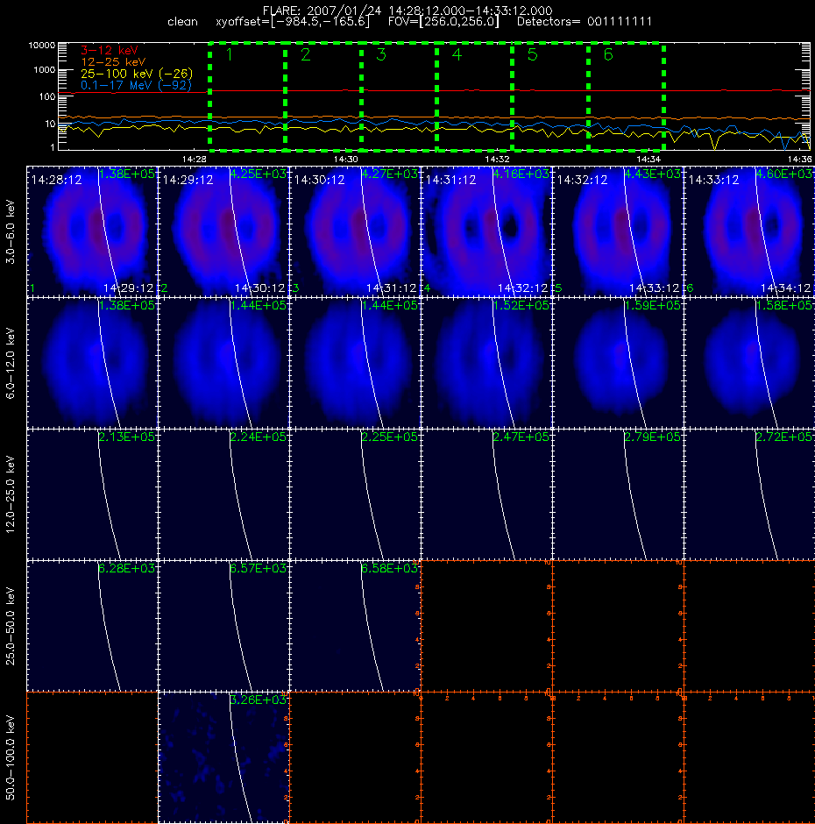Click the red 3-12 keV legend label

pos(110,51)
